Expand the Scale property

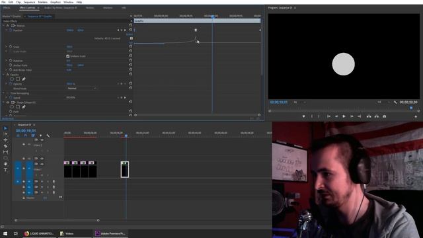click(7, 47)
